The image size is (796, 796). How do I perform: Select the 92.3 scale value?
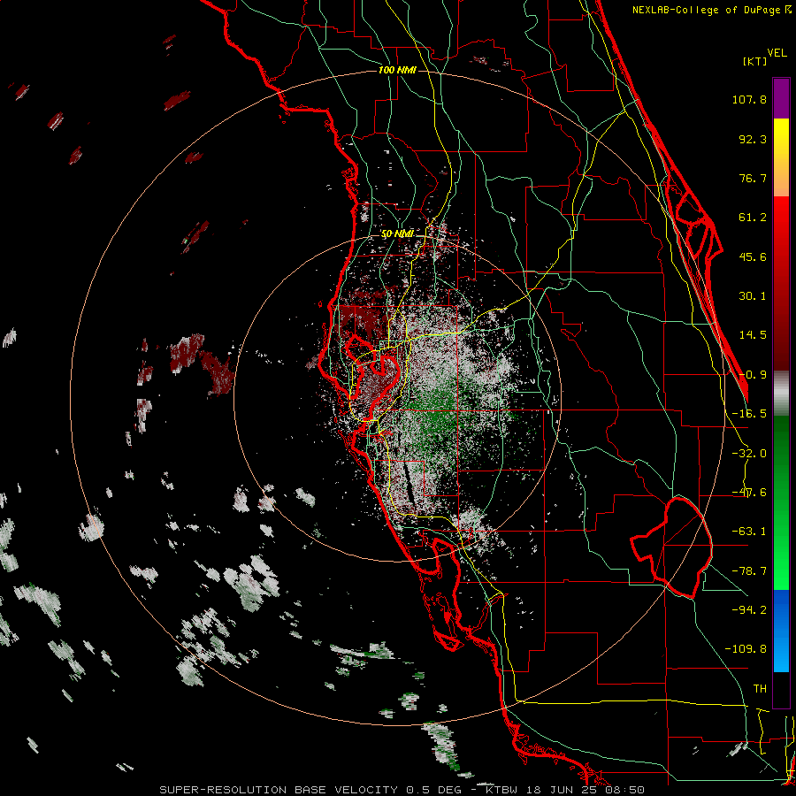753,139
